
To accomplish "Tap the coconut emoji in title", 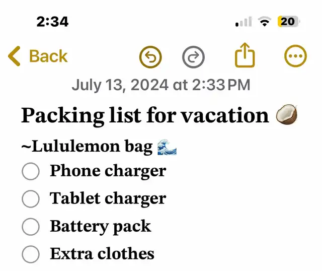I will coord(287,114).
